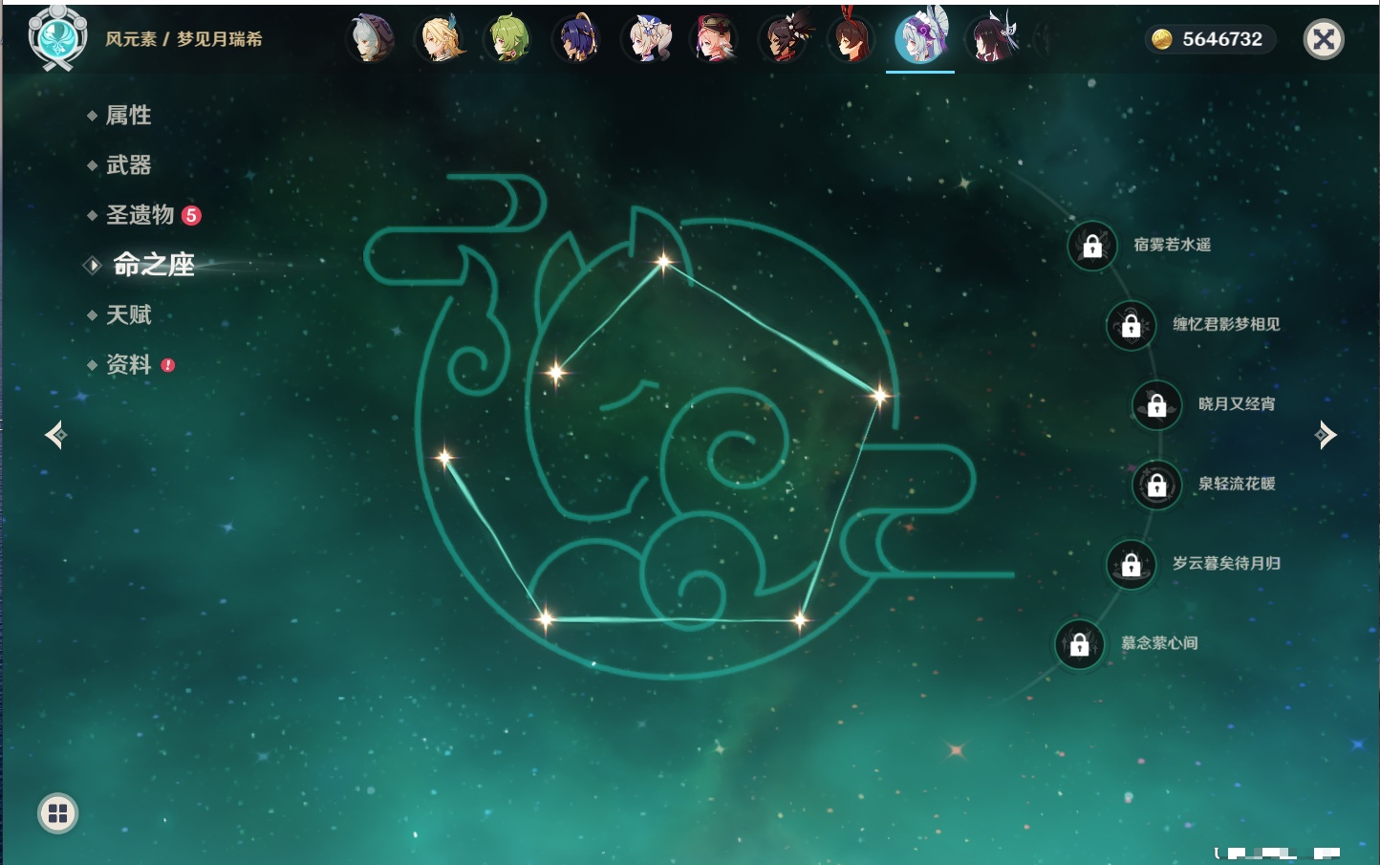Open the 属性 attributes tab

point(128,116)
